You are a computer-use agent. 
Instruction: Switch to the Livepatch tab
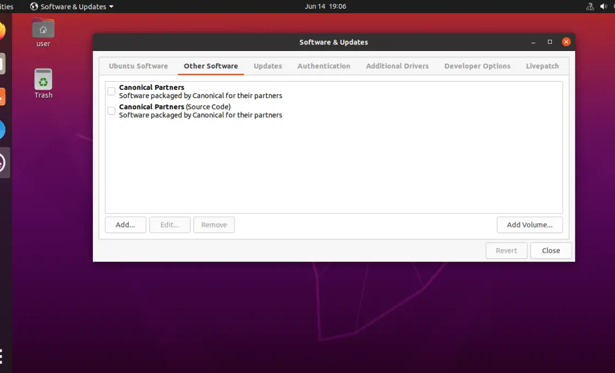click(543, 66)
